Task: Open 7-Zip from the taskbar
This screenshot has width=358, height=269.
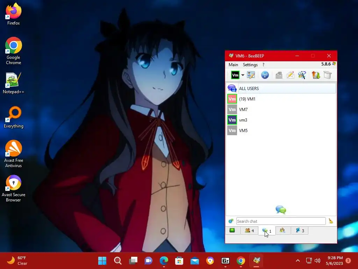Action: (225, 261)
